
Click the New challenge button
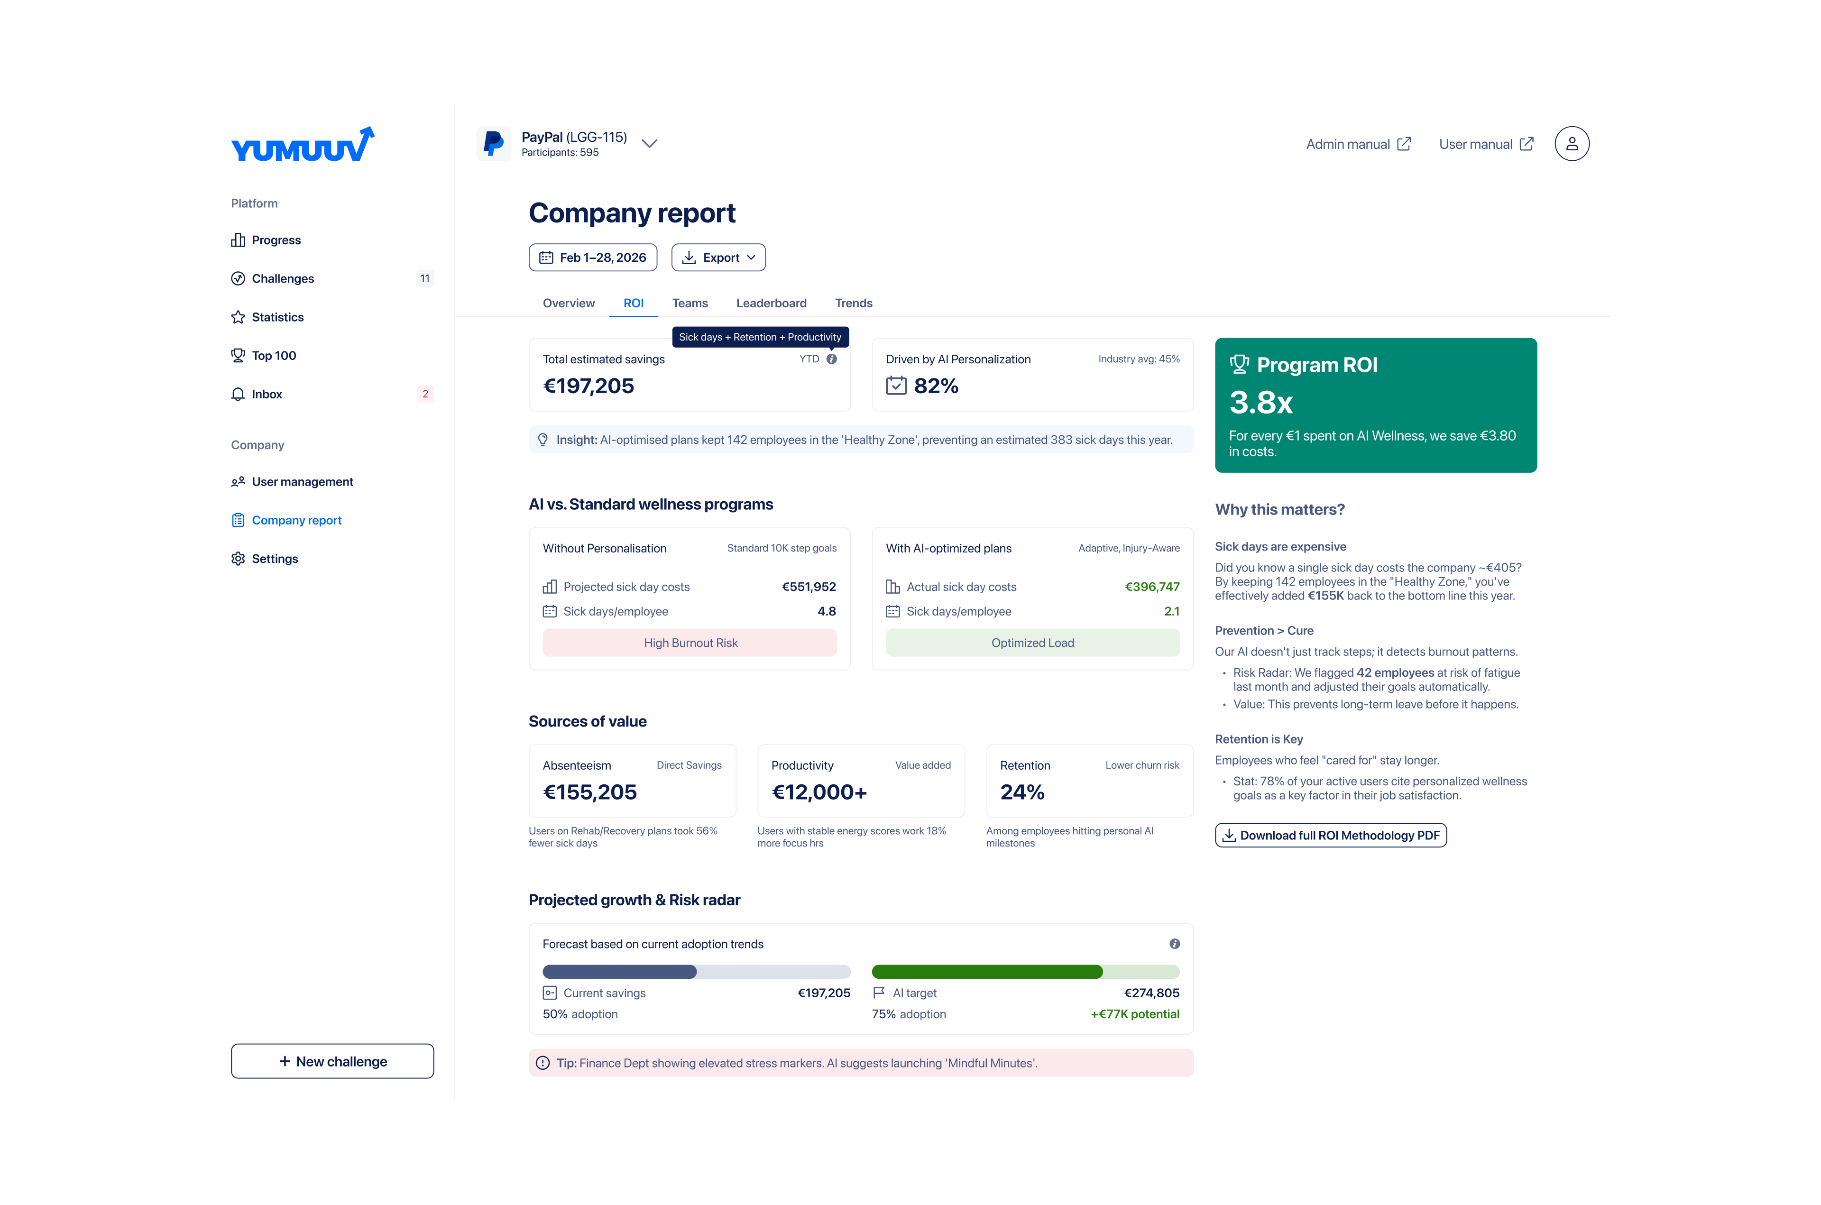[332, 1061]
